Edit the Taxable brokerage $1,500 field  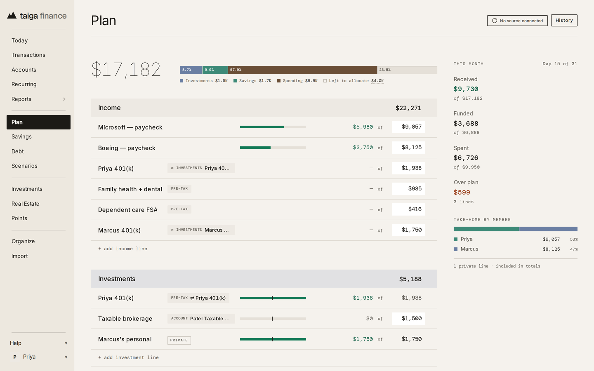click(408, 319)
